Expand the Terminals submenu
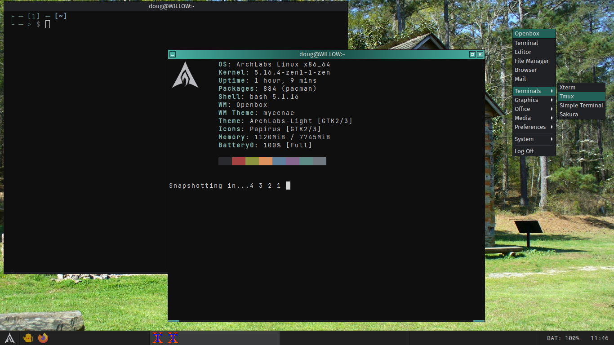 (534, 91)
